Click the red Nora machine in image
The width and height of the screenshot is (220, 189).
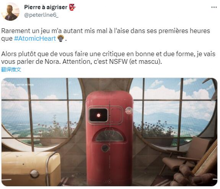click(110, 138)
